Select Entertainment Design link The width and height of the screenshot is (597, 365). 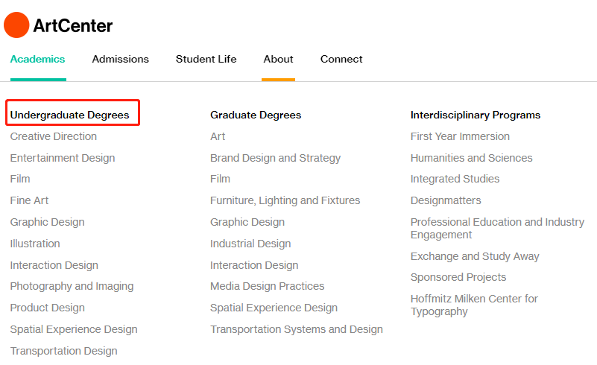(63, 158)
